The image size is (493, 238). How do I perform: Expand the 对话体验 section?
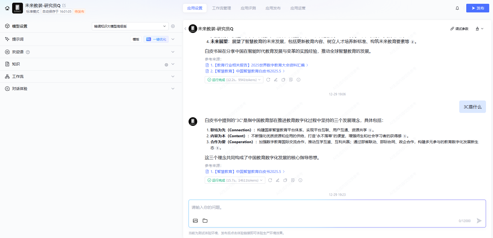coord(173,89)
